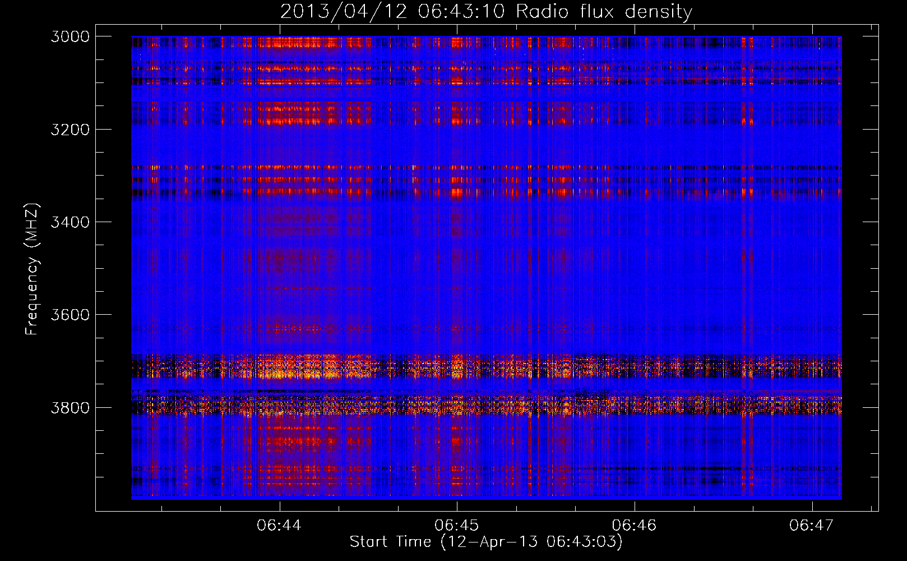The height and width of the screenshot is (561, 907).
Task: Click the 06:46 time tick label
Action: [x=634, y=526]
